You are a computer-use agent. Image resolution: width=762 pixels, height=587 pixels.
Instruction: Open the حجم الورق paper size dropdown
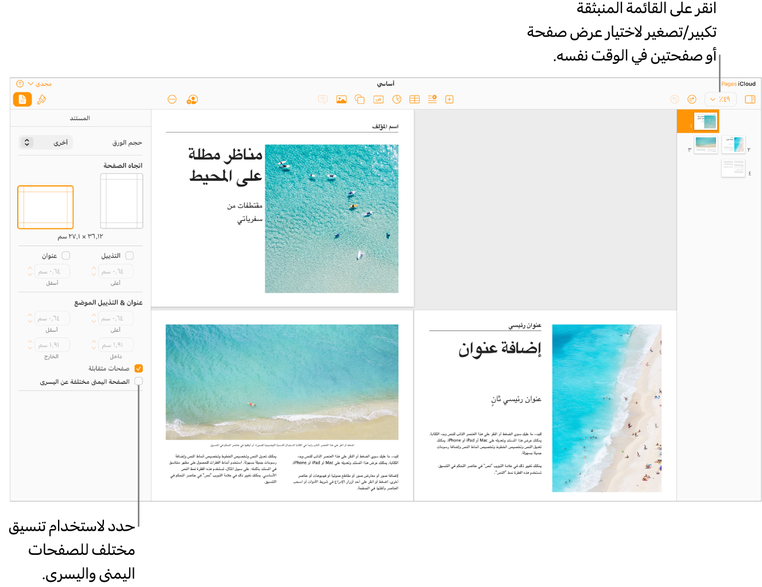(x=46, y=142)
